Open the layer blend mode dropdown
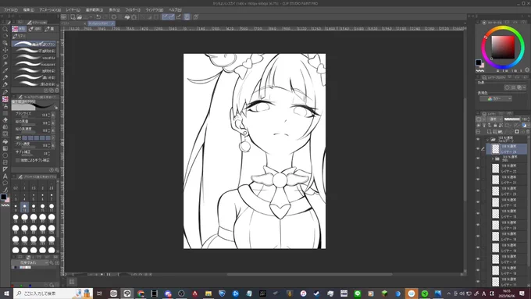The height and width of the screenshot is (299, 531). tap(495, 119)
